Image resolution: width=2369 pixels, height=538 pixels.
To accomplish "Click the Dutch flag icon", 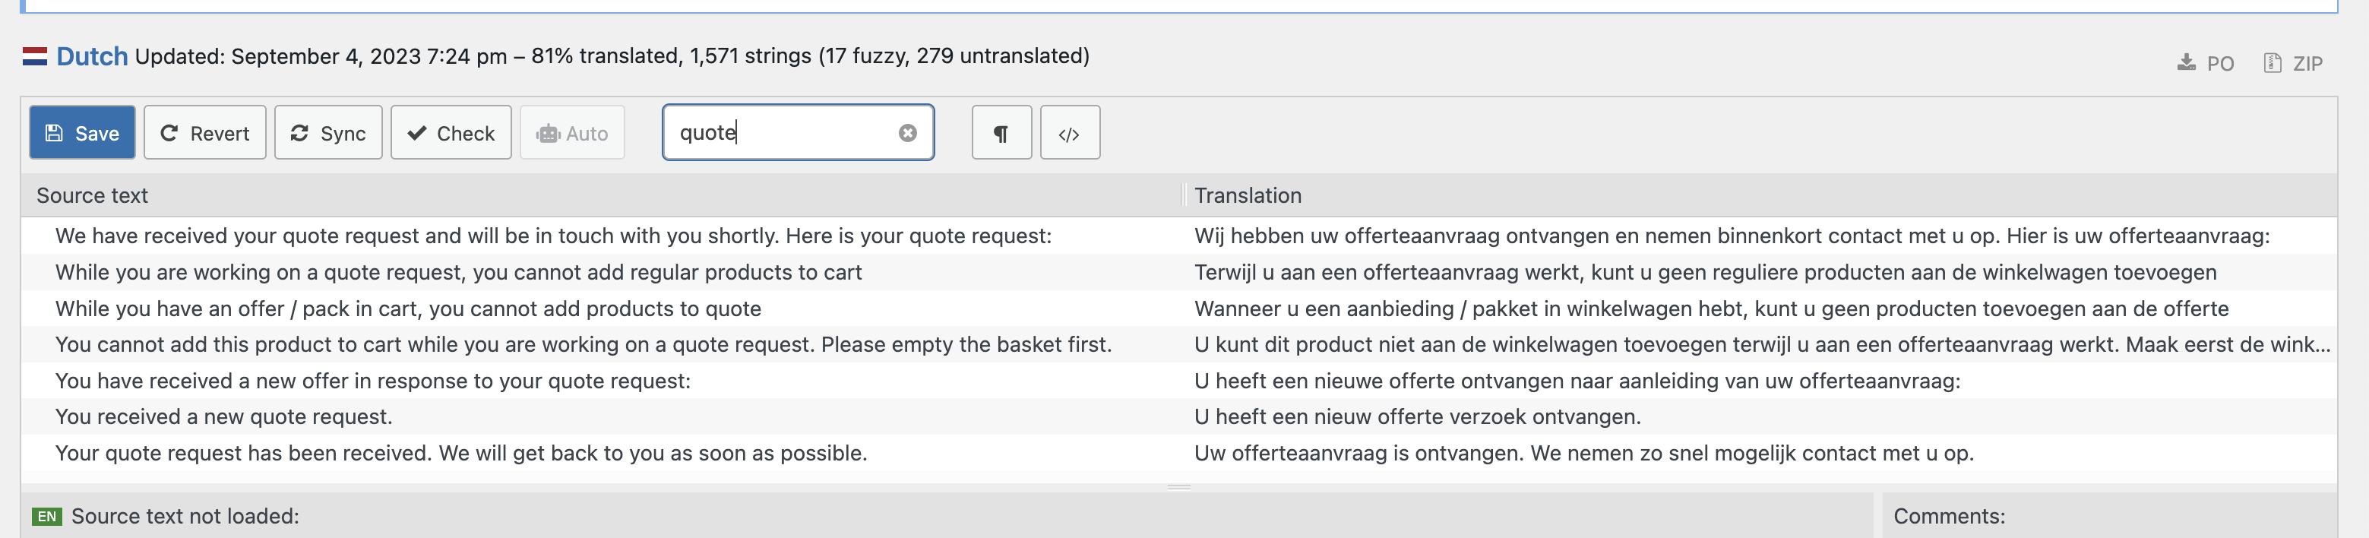I will tap(35, 56).
